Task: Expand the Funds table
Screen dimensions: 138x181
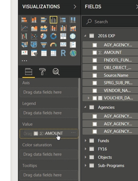Action: click(85, 141)
